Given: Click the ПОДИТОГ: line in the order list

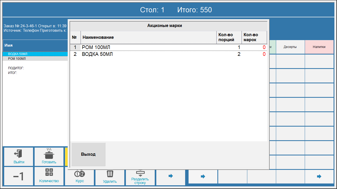Looking at the screenshot, I should (x=16, y=68).
